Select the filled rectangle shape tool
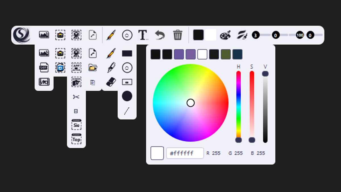 coord(127,53)
